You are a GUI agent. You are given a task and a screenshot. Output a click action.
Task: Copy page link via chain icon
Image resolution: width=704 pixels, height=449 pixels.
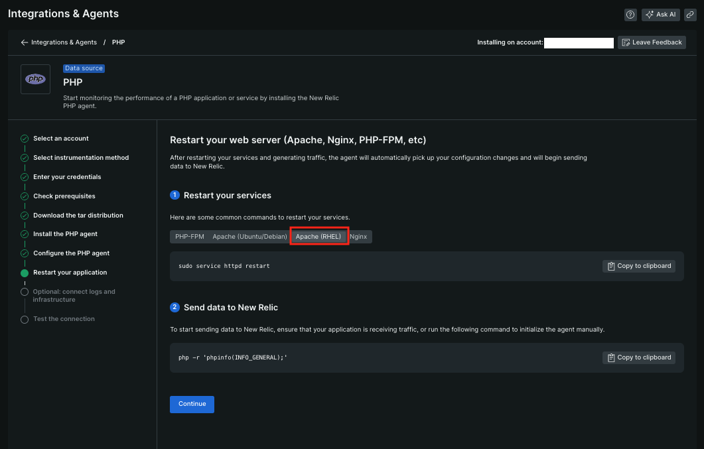(x=690, y=15)
